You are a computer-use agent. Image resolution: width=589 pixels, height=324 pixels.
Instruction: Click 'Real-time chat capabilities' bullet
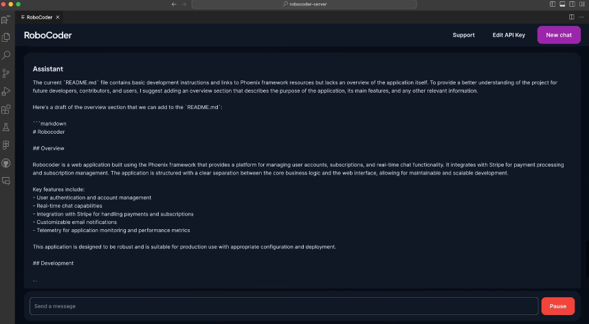(67, 206)
